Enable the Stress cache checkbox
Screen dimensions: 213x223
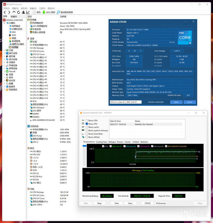pyautogui.click(x=87, y=127)
